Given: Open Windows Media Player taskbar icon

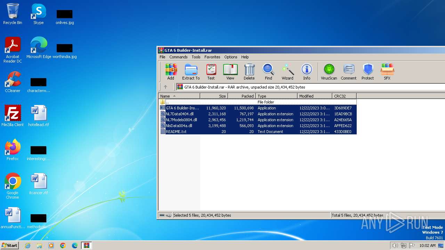Looking at the screenshot, I should 51,245.
